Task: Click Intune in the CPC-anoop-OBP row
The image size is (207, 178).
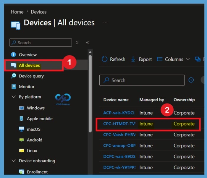Action: tap(146, 146)
